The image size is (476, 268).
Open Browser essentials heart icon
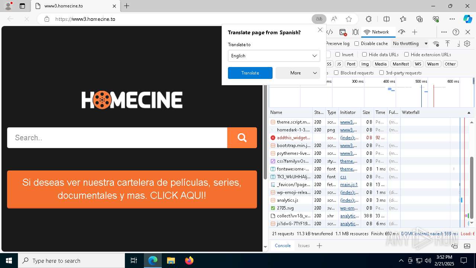pos(436,19)
